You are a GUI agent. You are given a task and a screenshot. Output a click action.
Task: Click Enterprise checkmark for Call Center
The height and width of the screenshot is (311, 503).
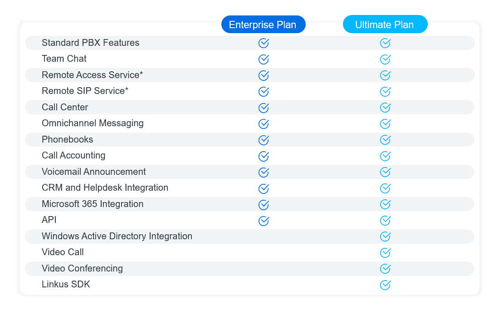264,108
